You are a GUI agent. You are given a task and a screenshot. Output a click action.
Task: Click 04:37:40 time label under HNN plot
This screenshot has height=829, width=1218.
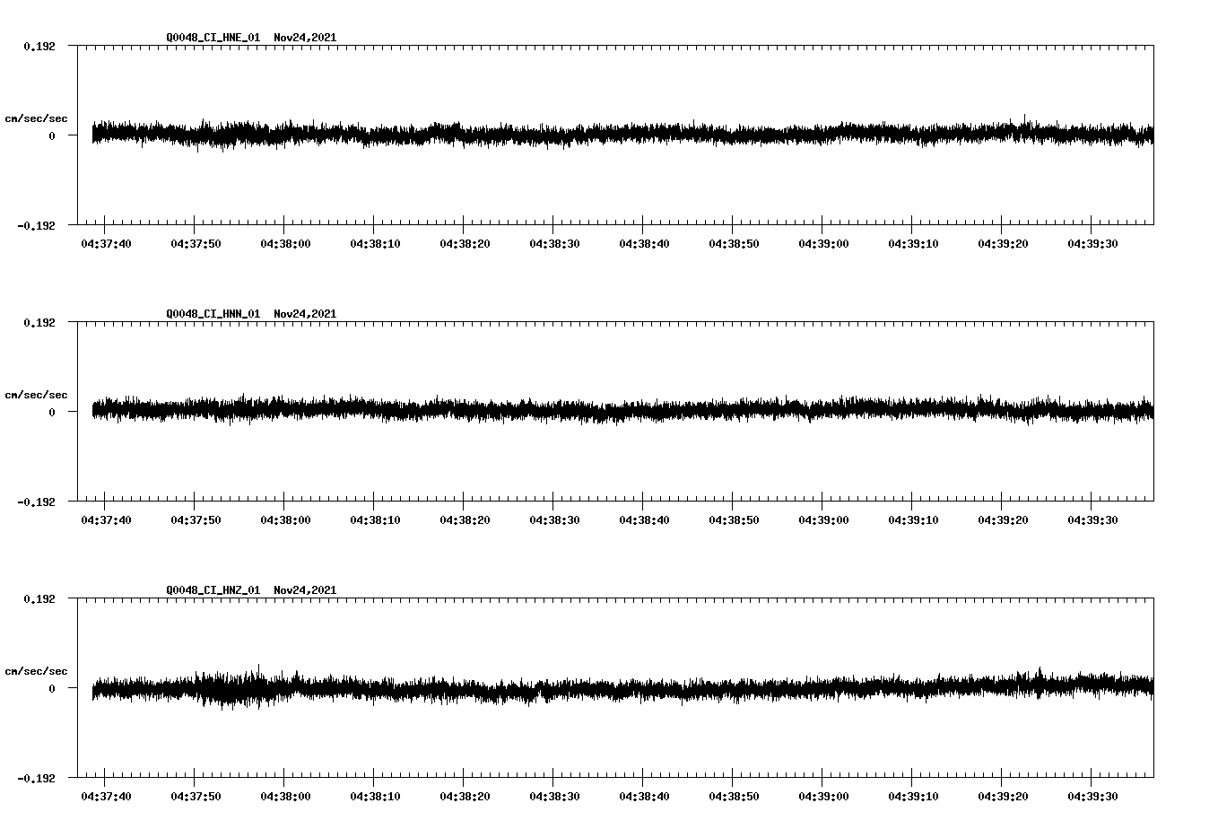(x=106, y=519)
